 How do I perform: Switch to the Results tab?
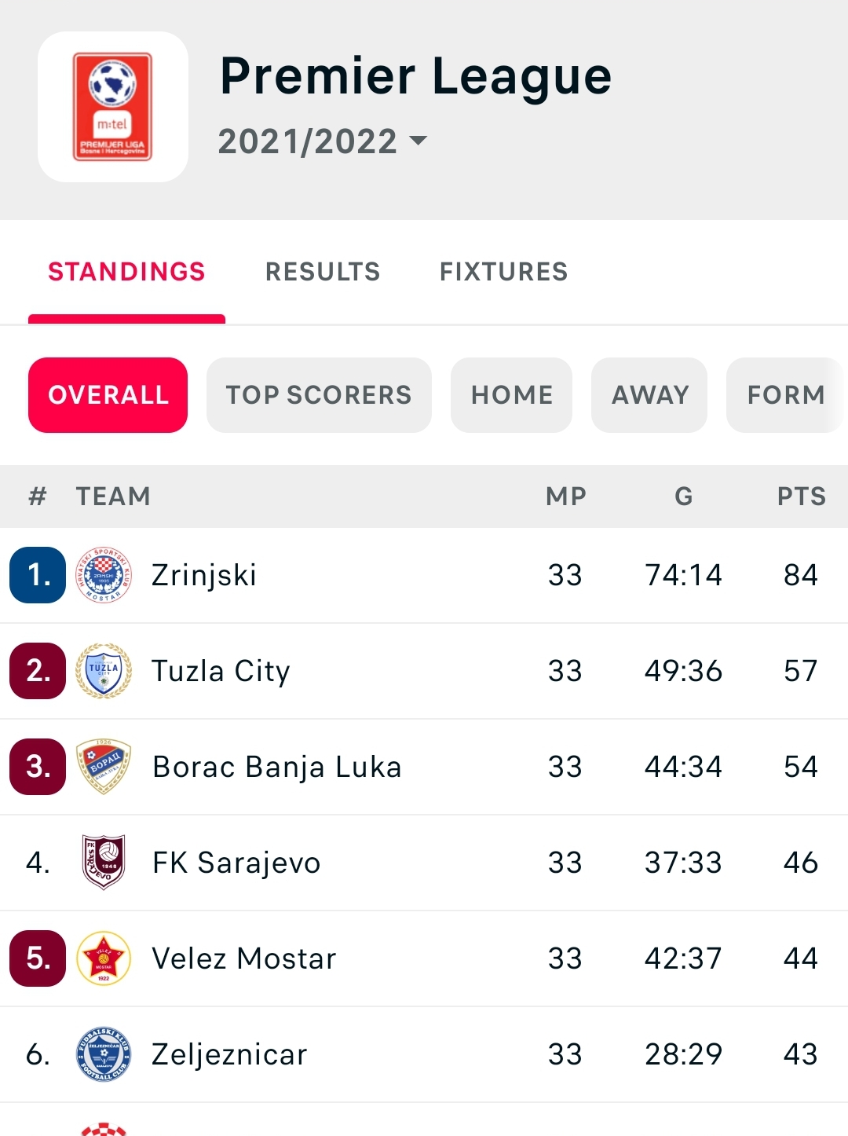(x=323, y=272)
